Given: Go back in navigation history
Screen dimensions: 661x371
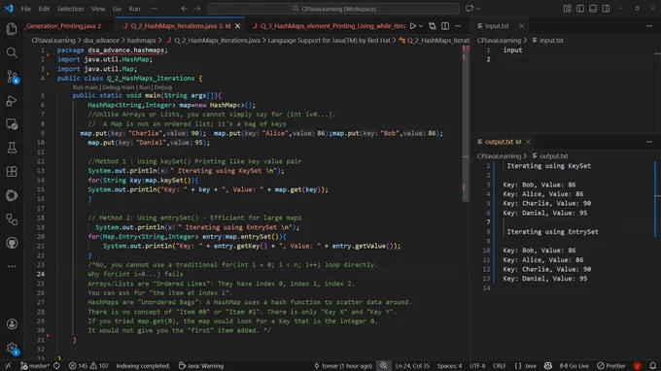Looking at the screenshot, I should click(x=185, y=9).
